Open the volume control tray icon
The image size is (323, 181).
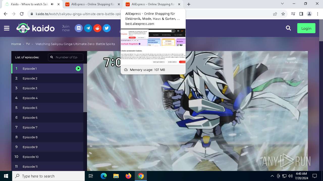pyautogui.click(x=290, y=176)
